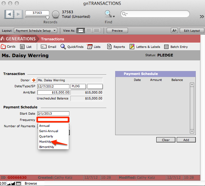The width and height of the screenshot is (205, 186).
Task: Click the Start Date field
Action: [53, 114]
